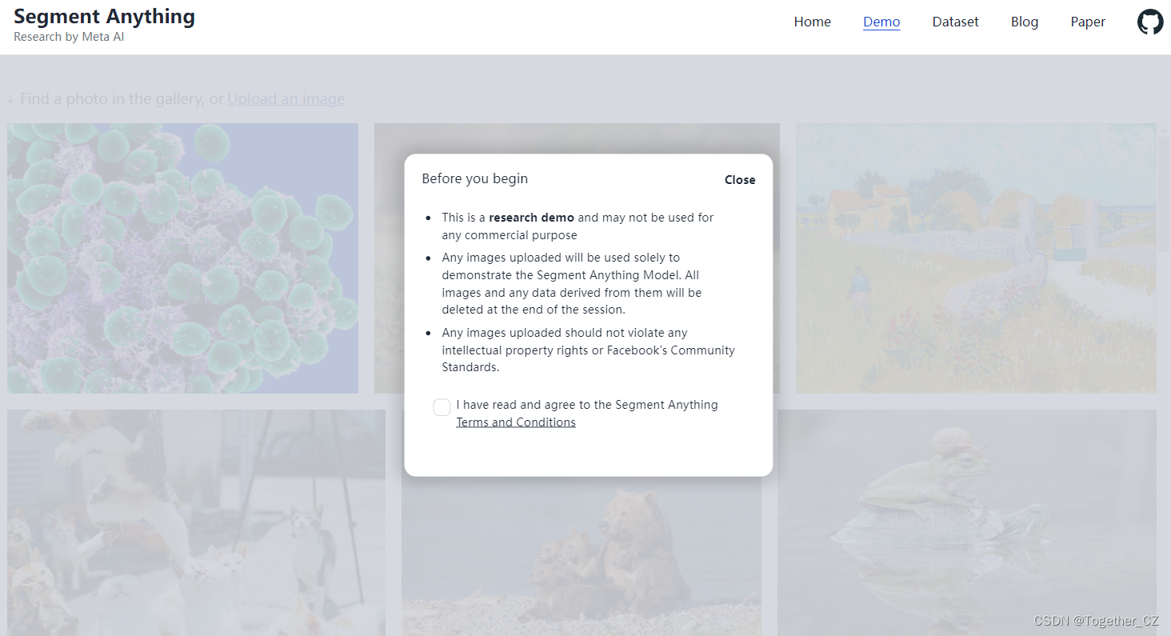
Task: Navigate to the Blog page
Action: click(x=1025, y=22)
